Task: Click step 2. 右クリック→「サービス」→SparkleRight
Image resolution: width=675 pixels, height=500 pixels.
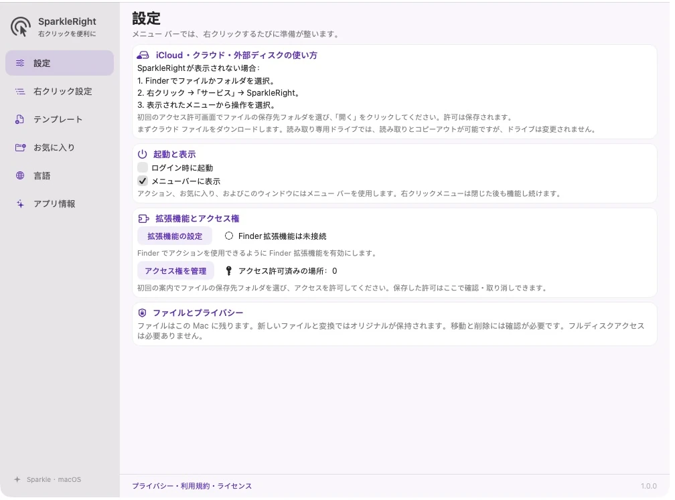Action: point(218,92)
